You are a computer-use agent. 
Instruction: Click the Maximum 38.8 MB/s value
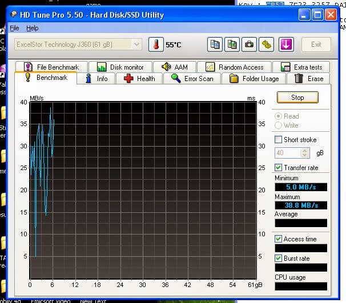tap(301, 205)
